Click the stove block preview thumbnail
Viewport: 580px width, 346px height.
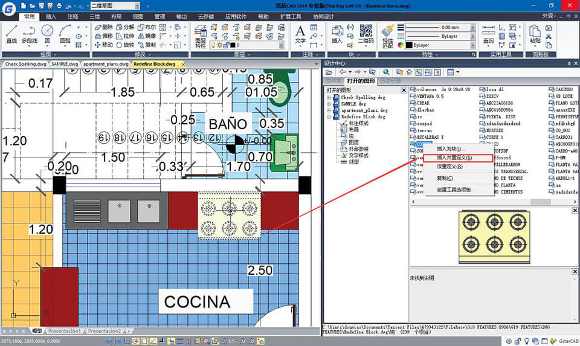coord(494,237)
